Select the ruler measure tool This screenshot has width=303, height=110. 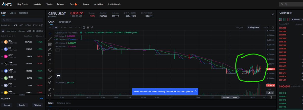pos(50,77)
